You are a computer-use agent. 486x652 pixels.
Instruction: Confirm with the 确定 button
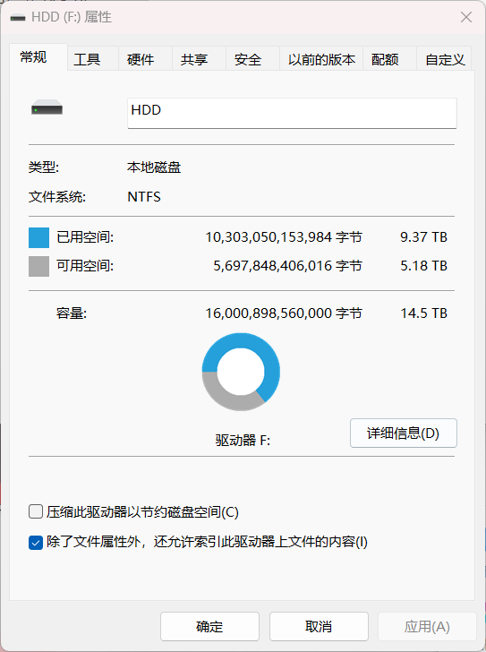click(209, 626)
